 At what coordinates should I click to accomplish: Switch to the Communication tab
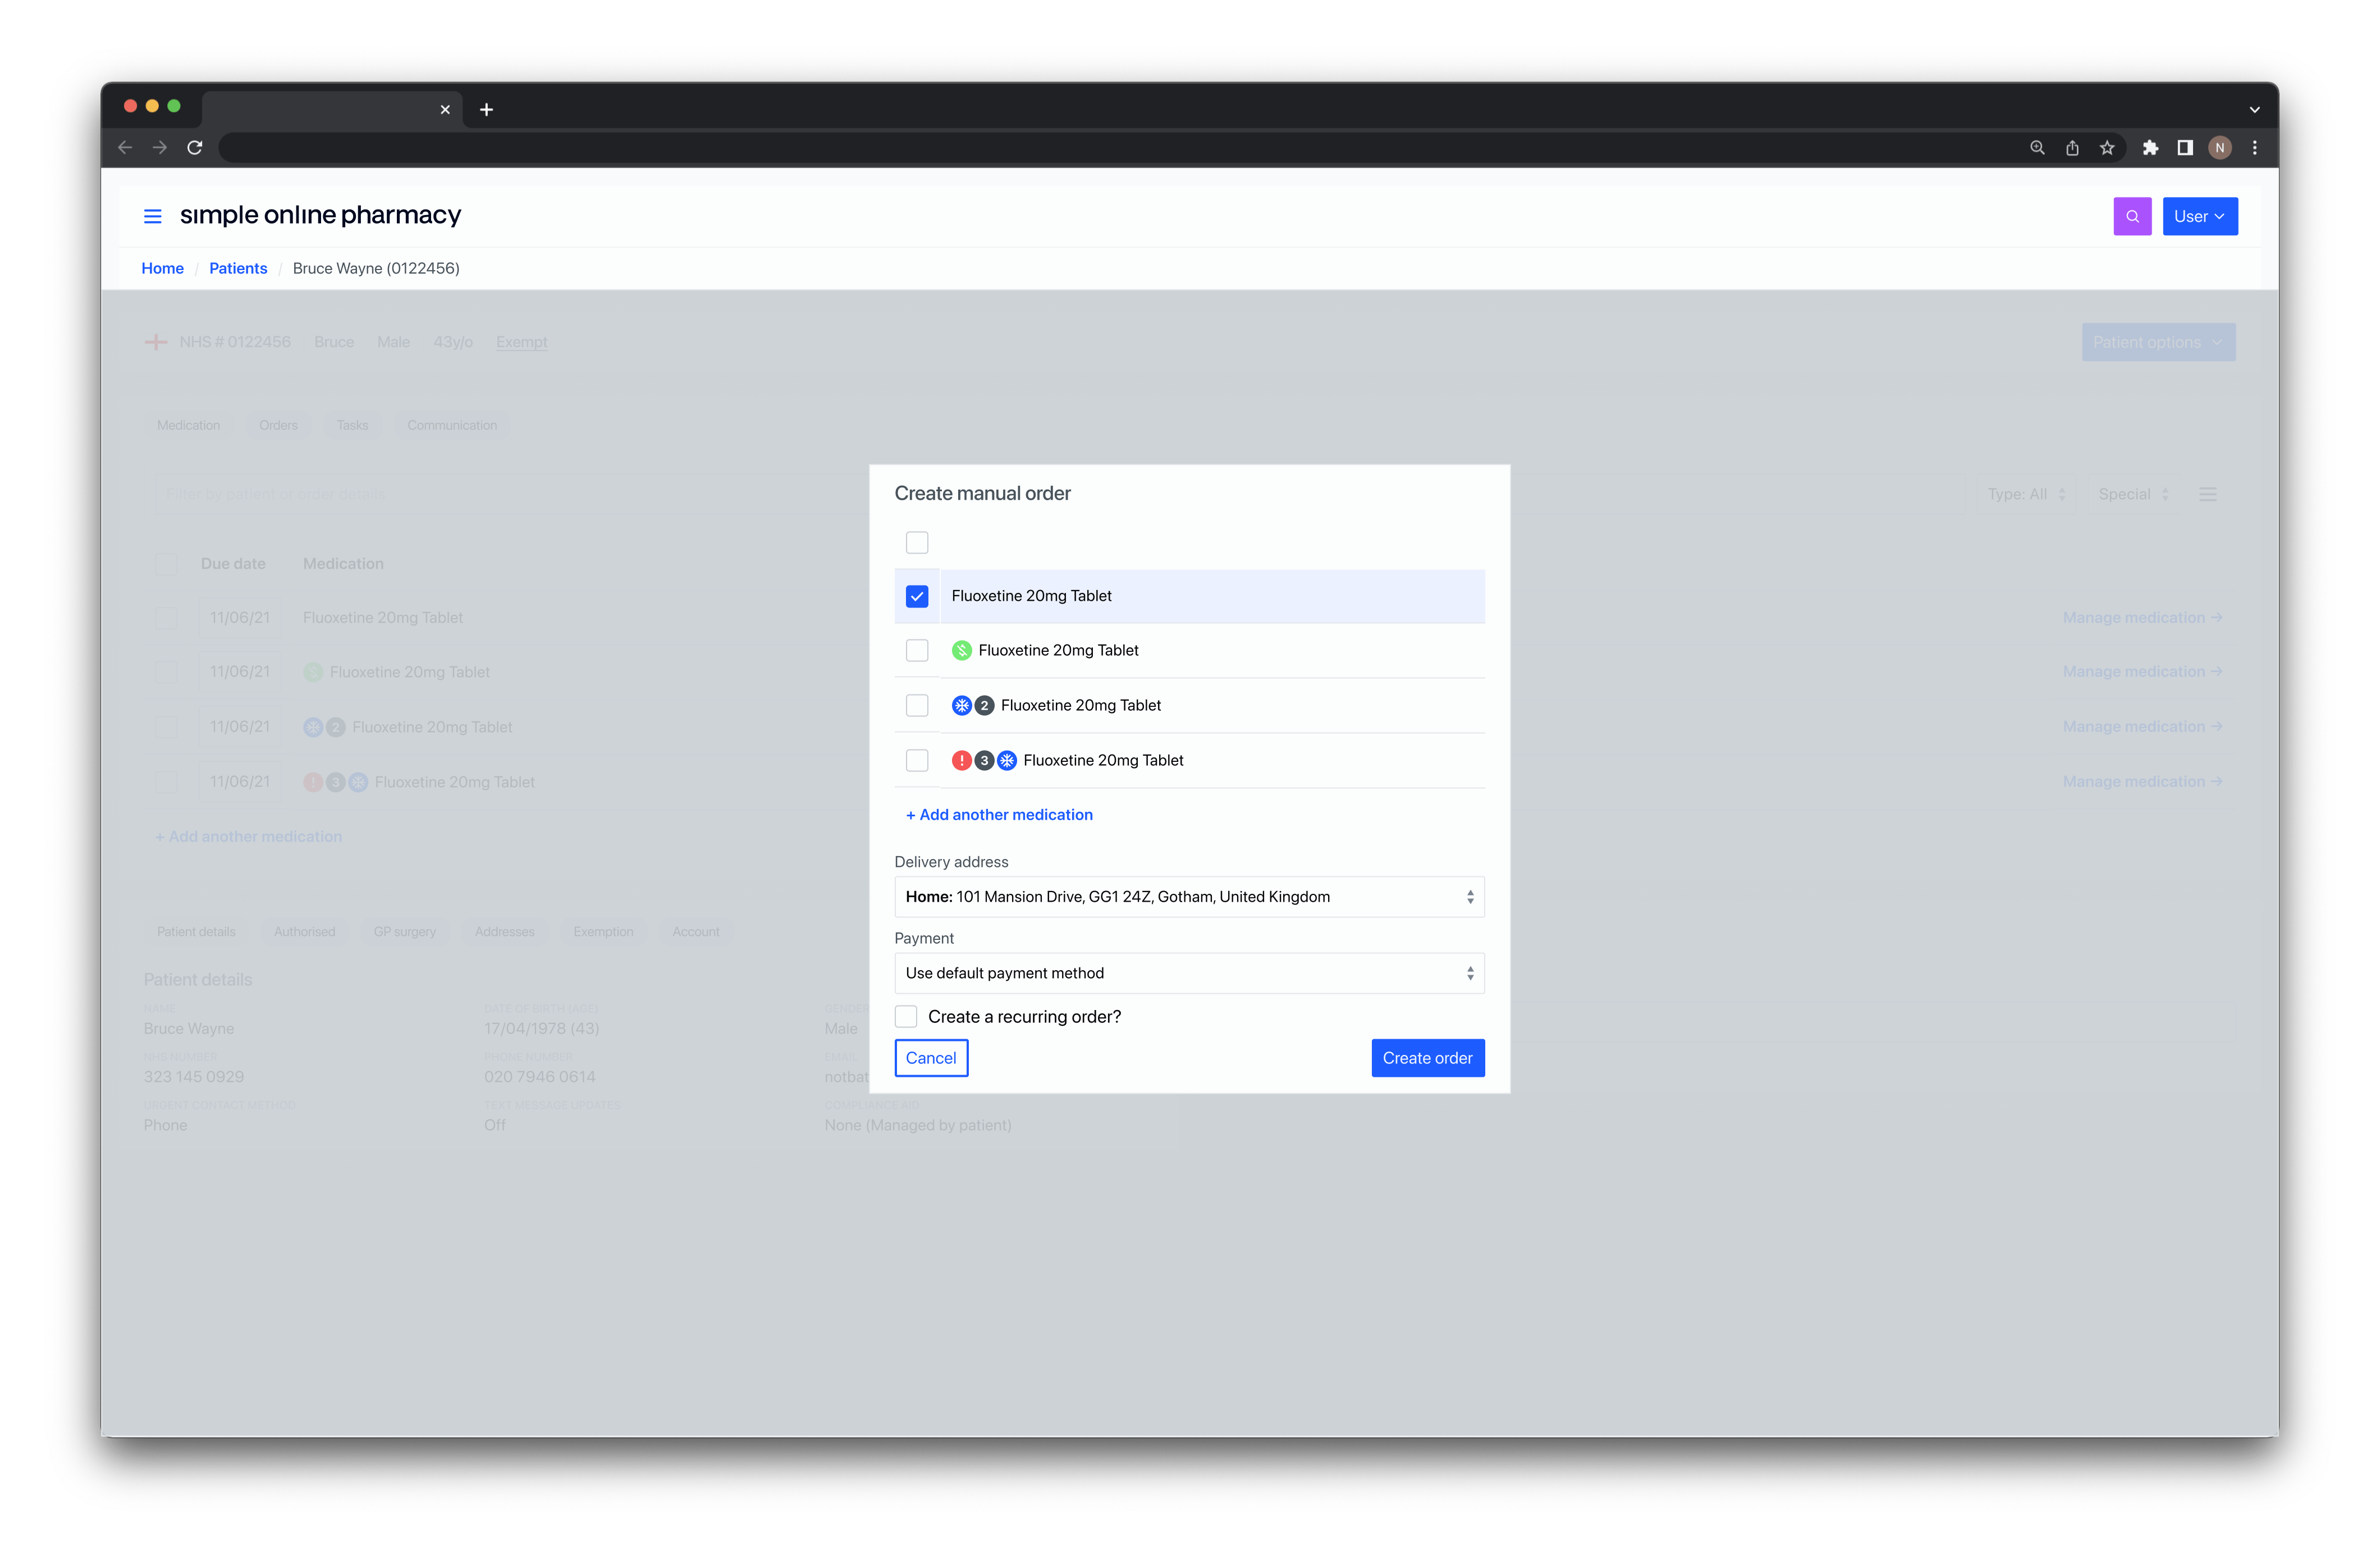click(x=452, y=425)
